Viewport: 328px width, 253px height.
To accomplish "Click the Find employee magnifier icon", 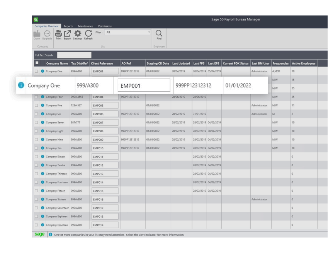I will (159, 34).
